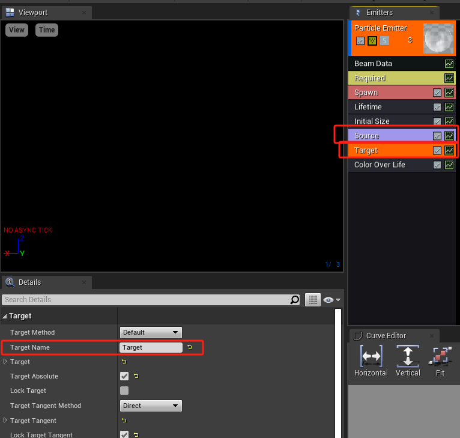Reset Target property to default

[124, 362]
